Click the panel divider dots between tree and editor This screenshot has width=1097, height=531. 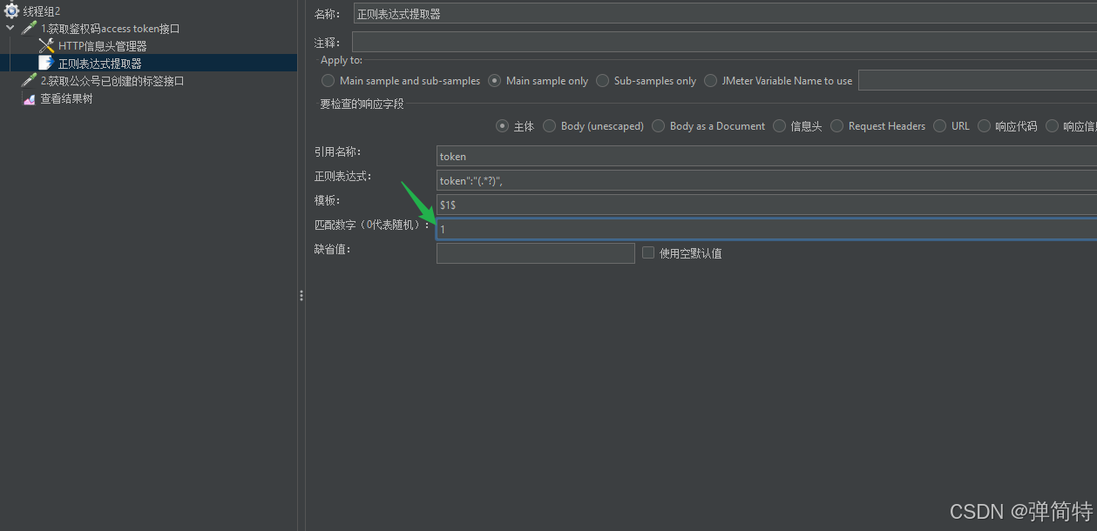point(301,295)
